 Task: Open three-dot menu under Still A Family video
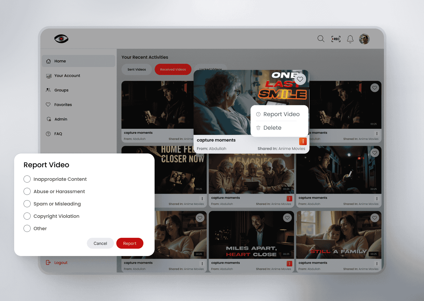377,264
